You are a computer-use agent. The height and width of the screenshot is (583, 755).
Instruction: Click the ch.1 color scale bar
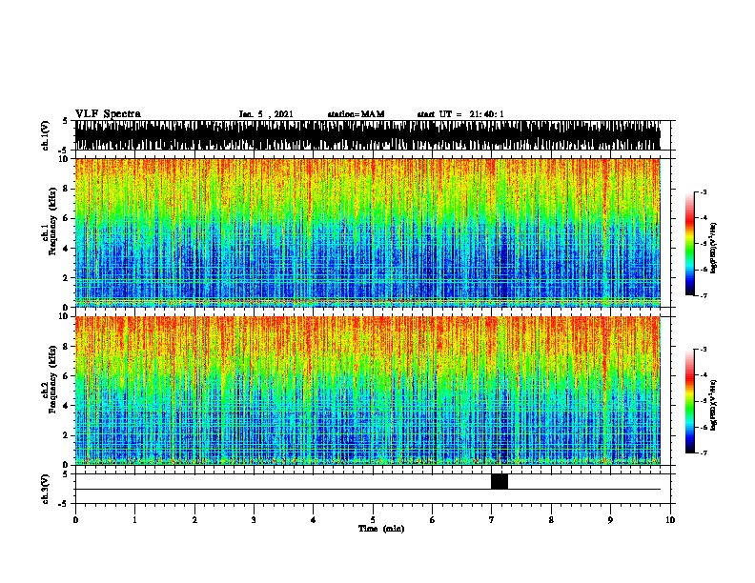tap(690, 244)
